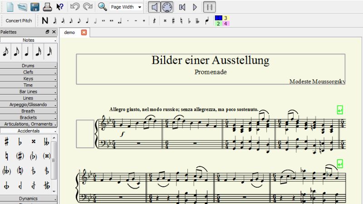The height and width of the screenshot is (204, 363).
Task: Toggle the speaker sound button
Action: (x=154, y=7)
